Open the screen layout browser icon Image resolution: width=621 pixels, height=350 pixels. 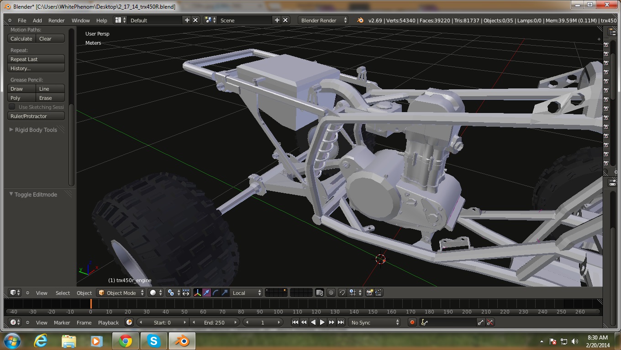tap(120, 20)
